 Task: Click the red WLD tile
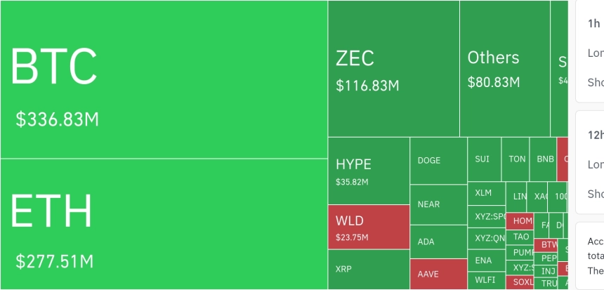pos(369,227)
